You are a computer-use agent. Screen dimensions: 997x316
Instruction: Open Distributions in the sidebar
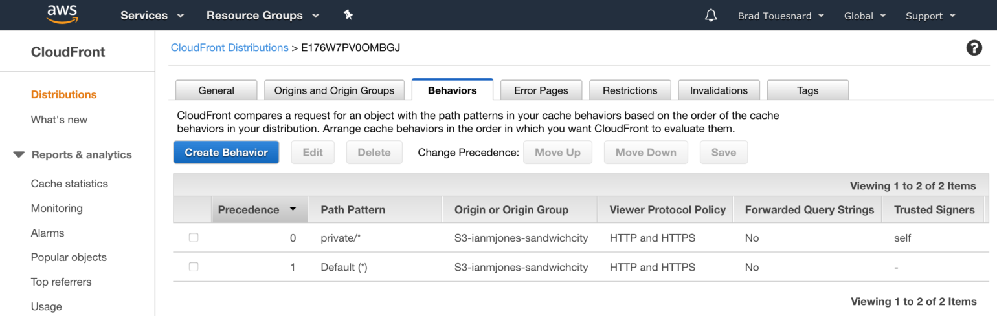point(63,94)
